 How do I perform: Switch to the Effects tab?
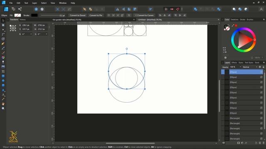[x=234, y=62]
